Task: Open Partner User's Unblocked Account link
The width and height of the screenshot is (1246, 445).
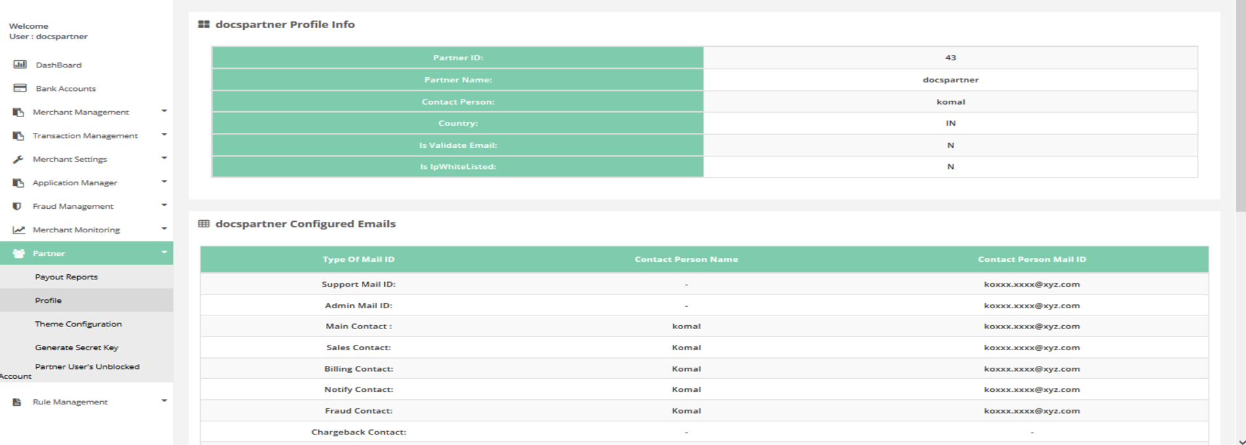Action: (x=86, y=367)
